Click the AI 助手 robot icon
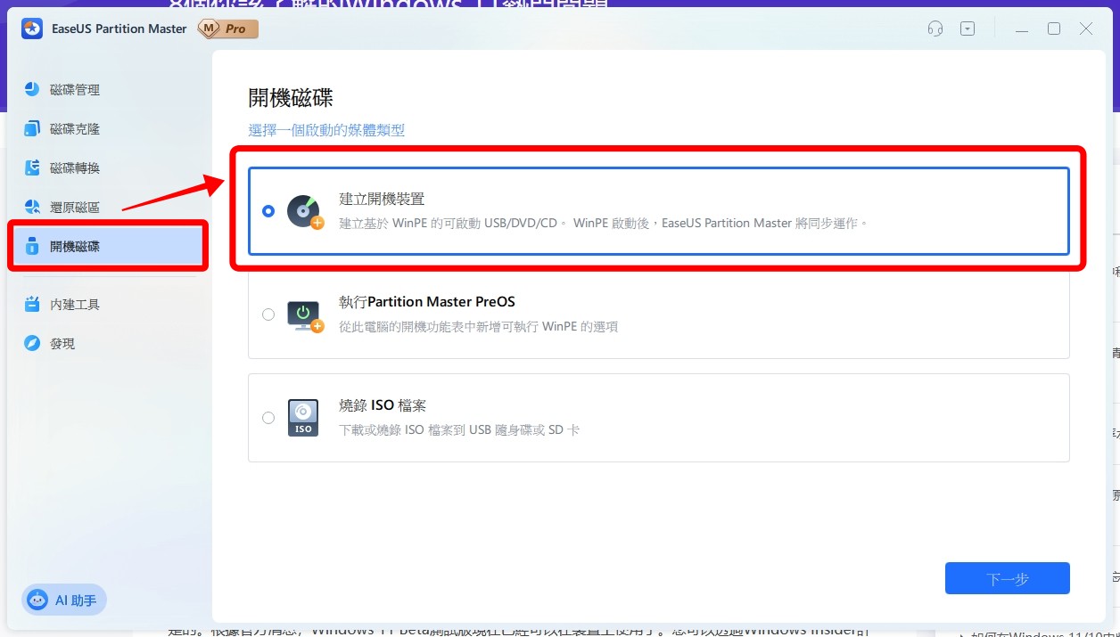The image size is (1120, 637). 38,600
